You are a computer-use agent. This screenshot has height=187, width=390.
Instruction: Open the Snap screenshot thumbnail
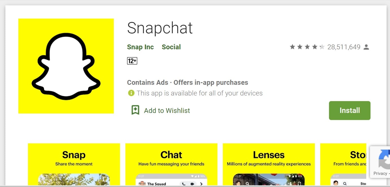click(x=74, y=165)
